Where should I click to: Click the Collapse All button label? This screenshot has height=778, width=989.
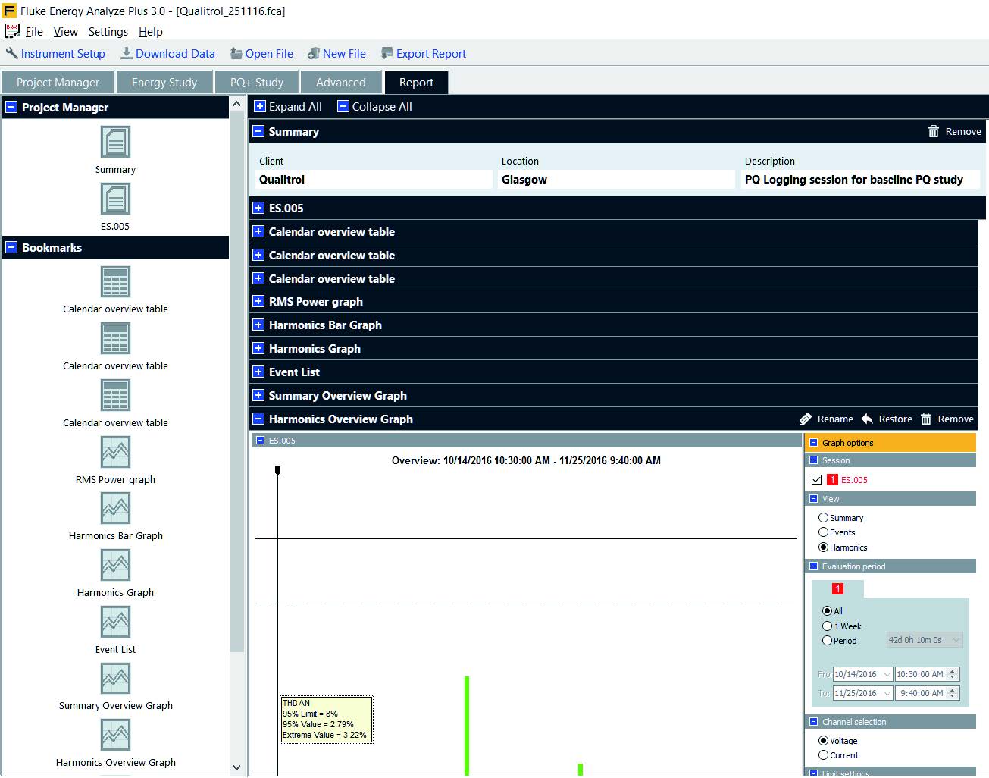pyautogui.click(x=382, y=106)
